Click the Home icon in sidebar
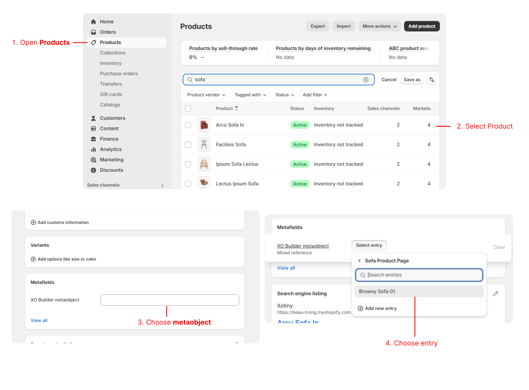 click(93, 22)
